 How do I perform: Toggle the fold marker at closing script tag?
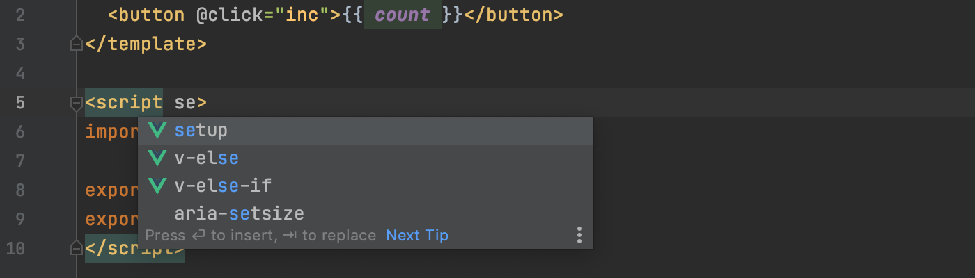pos(77,247)
